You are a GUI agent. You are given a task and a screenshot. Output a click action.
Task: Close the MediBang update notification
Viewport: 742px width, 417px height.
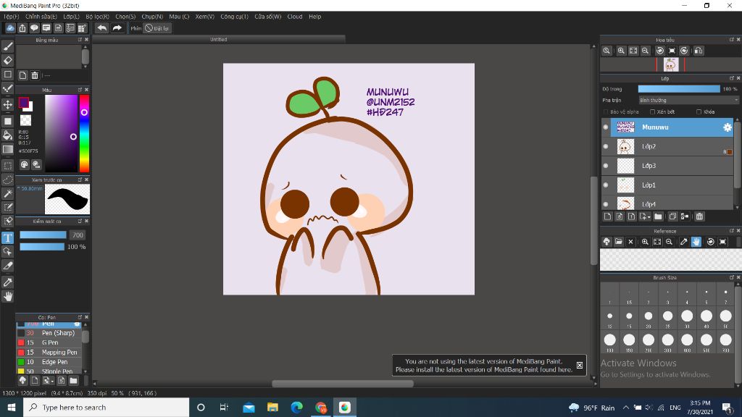coord(579,365)
